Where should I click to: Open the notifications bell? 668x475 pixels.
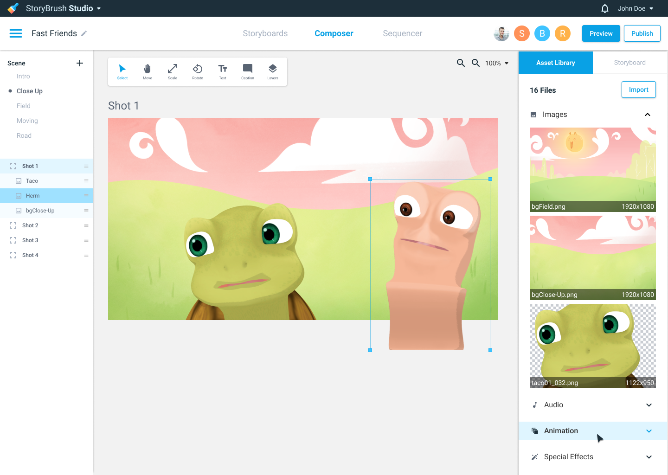[x=604, y=8]
